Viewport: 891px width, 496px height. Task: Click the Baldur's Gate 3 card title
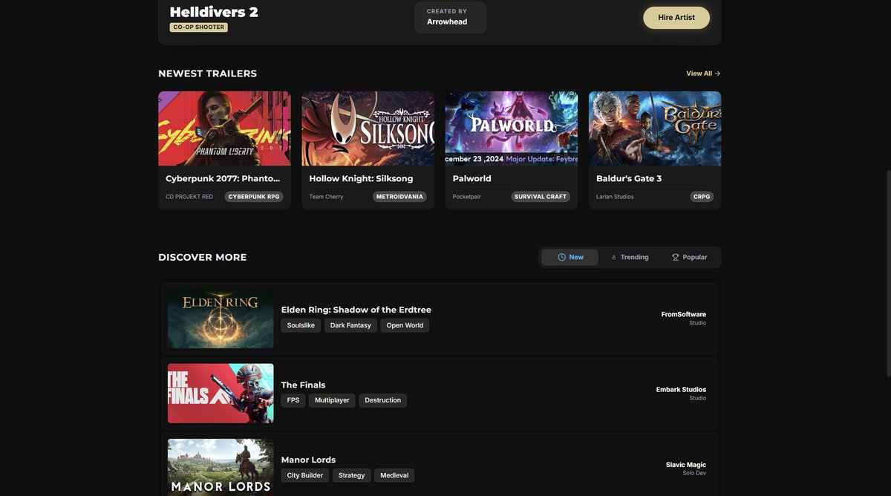click(629, 179)
